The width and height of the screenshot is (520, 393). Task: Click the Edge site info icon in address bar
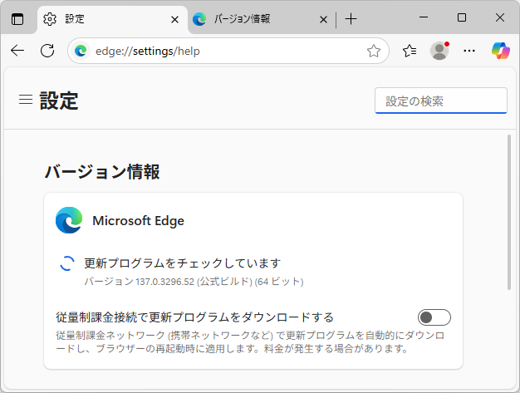(81, 51)
